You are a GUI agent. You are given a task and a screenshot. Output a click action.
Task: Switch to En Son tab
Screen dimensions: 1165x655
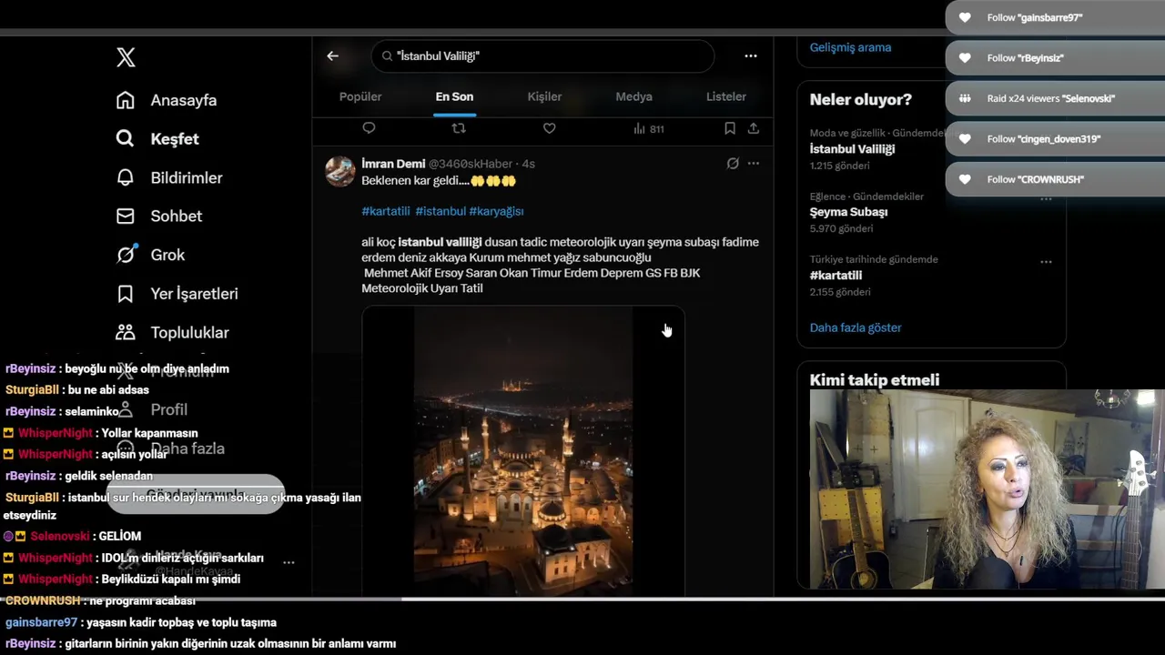pos(454,96)
